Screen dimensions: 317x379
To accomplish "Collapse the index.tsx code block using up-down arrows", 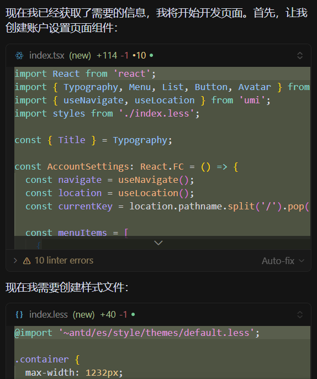I will [x=299, y=56].
